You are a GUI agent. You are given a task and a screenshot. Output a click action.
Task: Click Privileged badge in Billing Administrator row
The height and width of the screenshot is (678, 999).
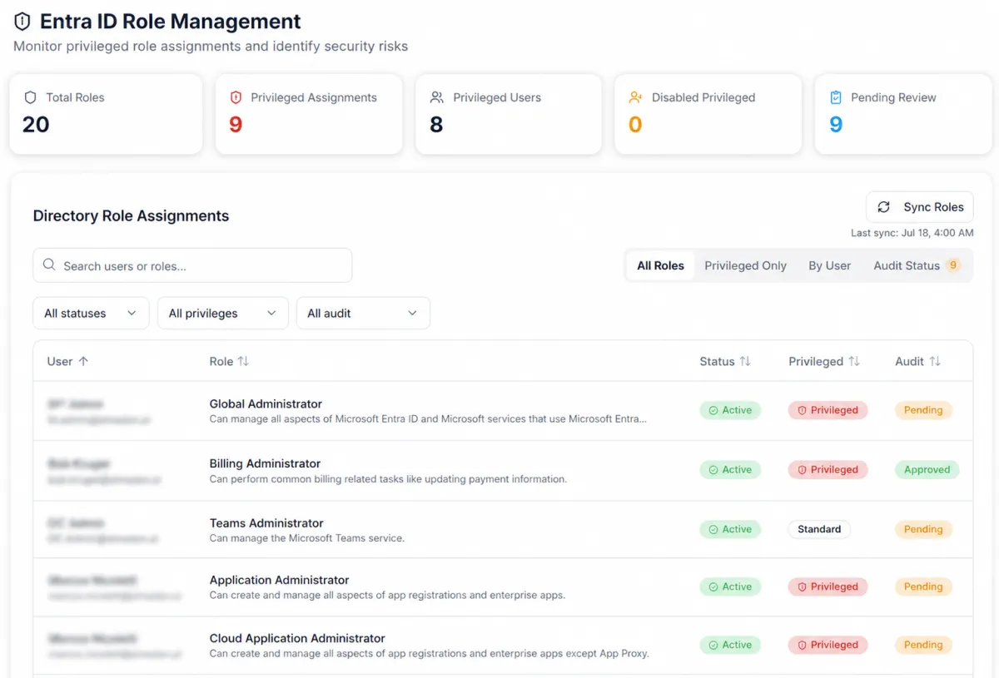[828, 470]
